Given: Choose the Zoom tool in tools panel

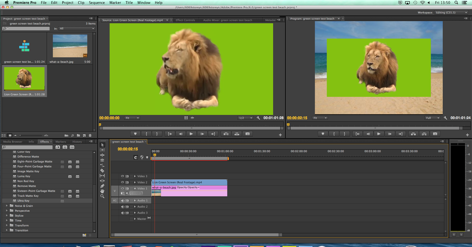Looking at the screenshot, I should click(x=102, y=196).
